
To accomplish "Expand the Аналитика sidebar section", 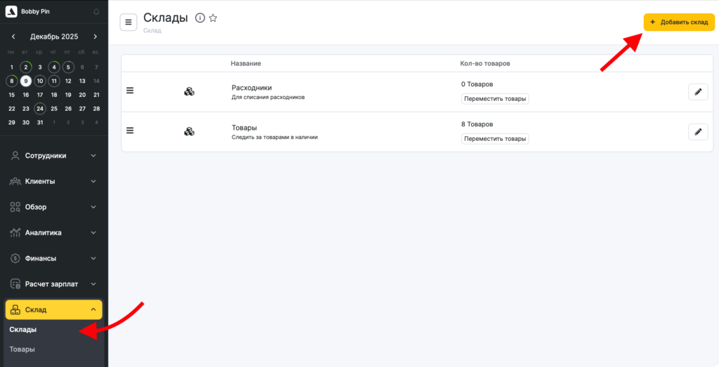I will (53, 232).
